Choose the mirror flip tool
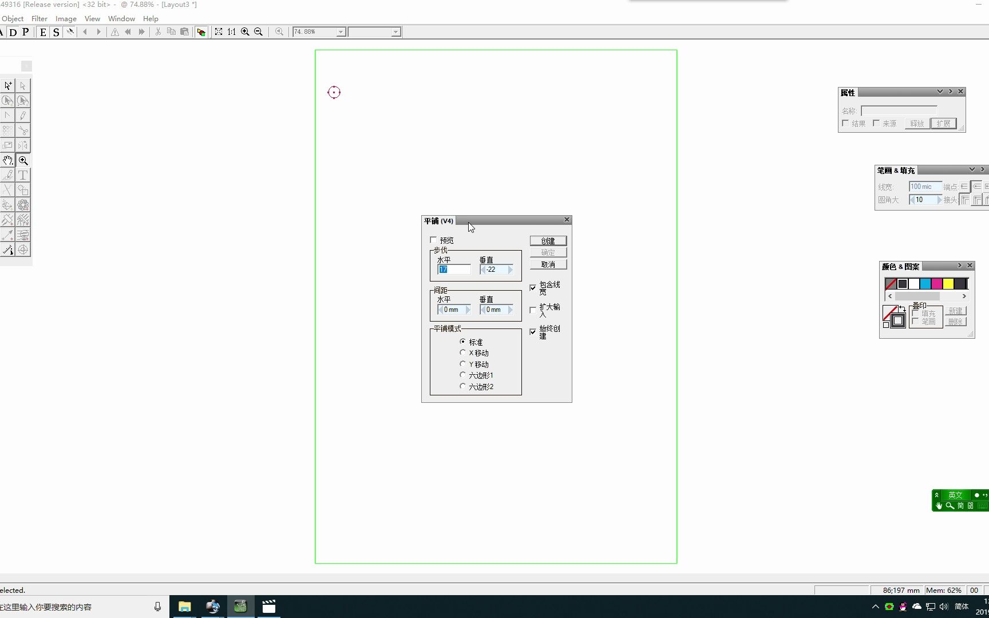989x618 pixels. click(23, 145)
